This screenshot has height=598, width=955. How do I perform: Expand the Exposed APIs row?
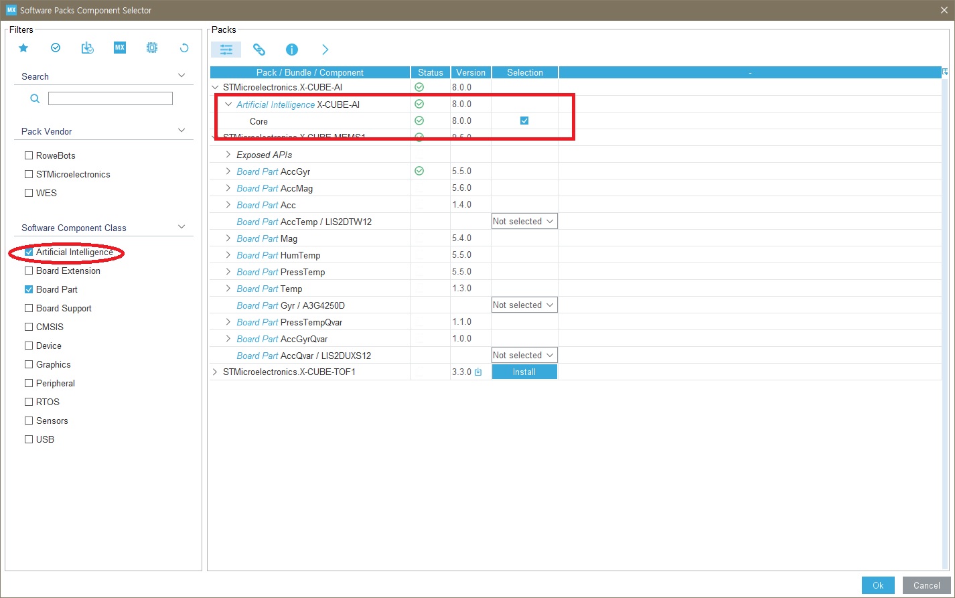(228, 154)
